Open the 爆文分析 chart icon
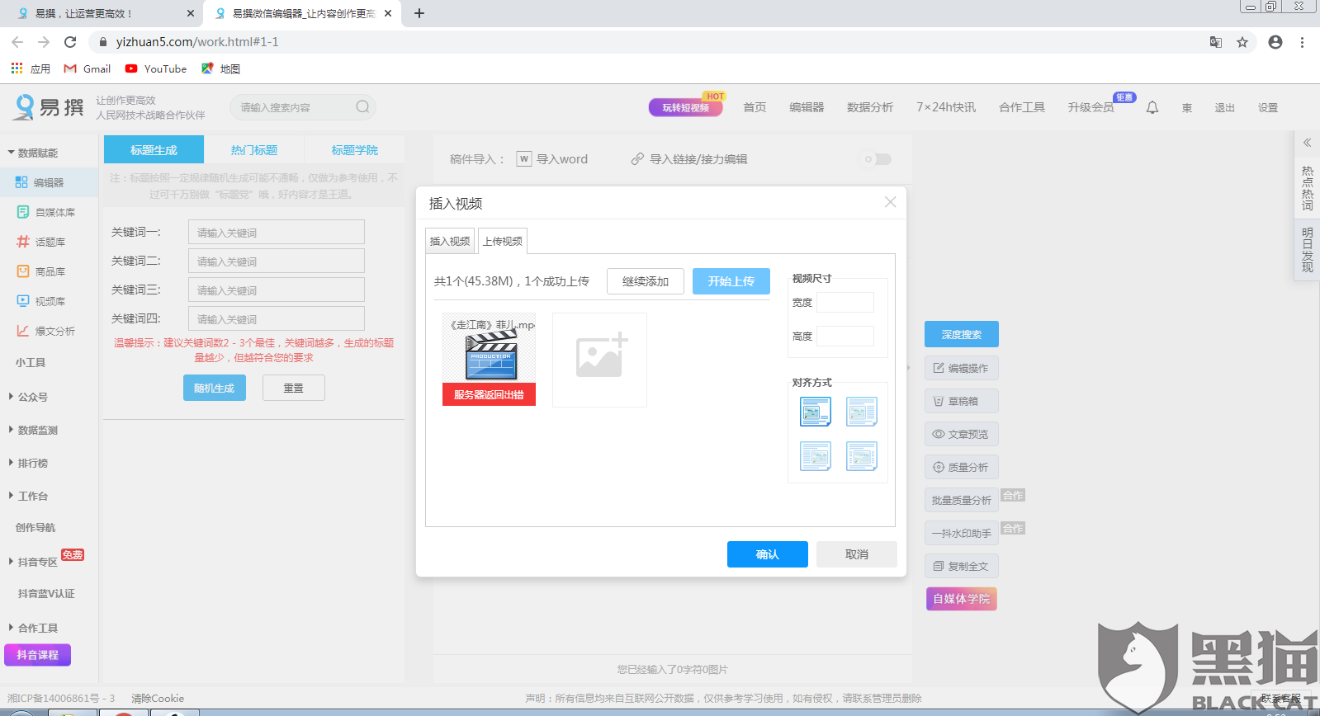Image resolution: width=1320 pixels, height=716 pixels. [x=23, y=331]
